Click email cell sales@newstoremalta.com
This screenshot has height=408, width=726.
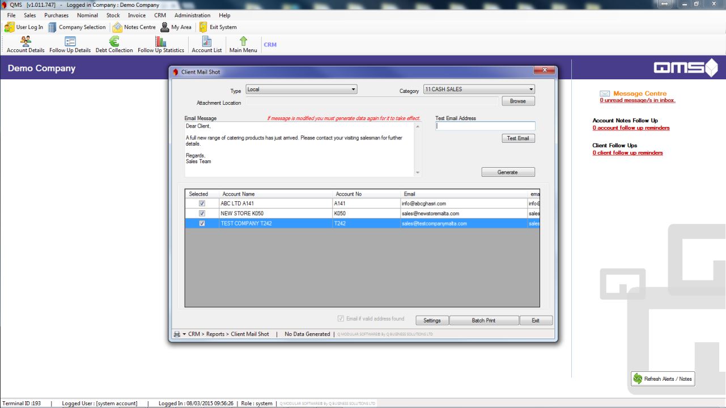click(x=463, y=214)
